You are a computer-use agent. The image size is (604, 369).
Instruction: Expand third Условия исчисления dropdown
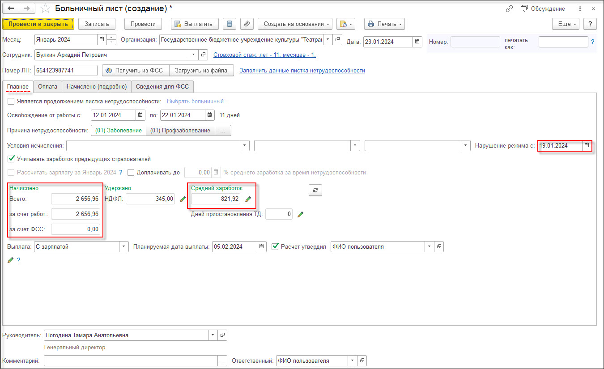[466, 145]
